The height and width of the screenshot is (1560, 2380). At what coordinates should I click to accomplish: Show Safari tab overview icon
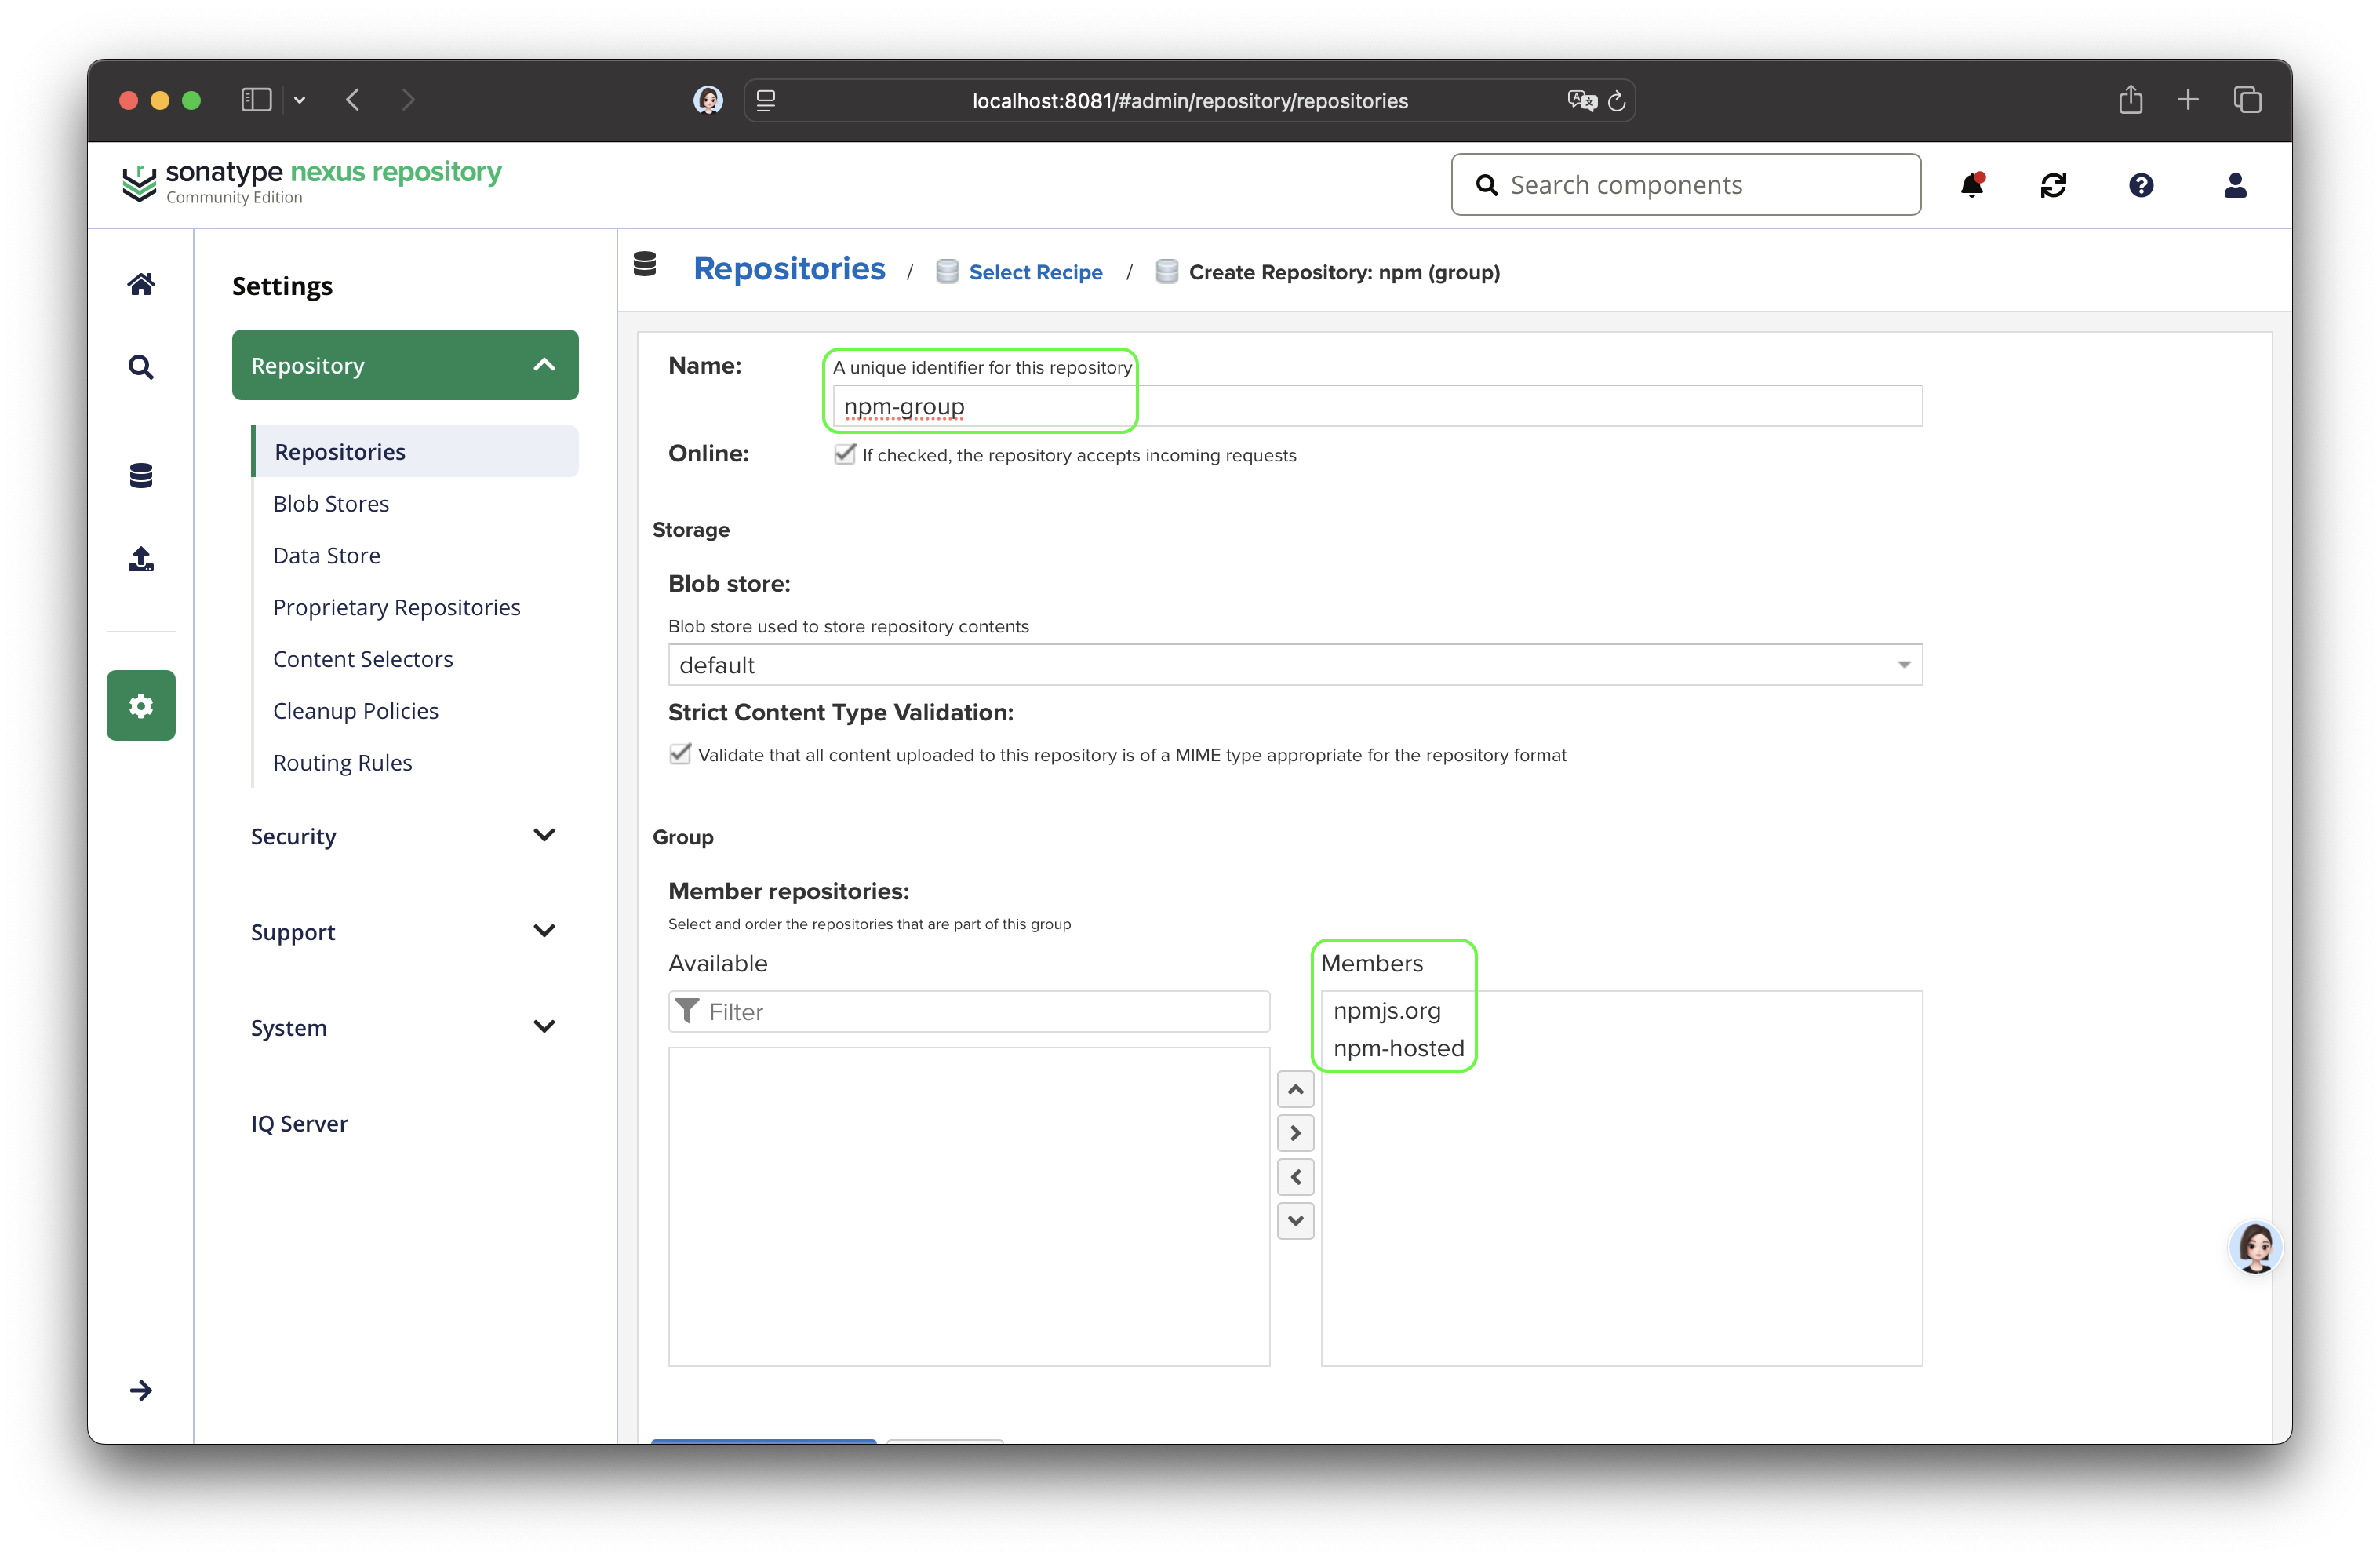(2247, 100)
